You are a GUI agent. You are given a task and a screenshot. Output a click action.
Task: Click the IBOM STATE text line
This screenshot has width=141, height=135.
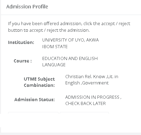pos(55,47)
